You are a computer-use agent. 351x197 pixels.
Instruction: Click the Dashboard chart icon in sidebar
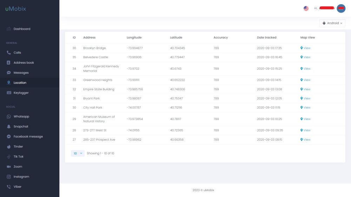pos(9,29)
